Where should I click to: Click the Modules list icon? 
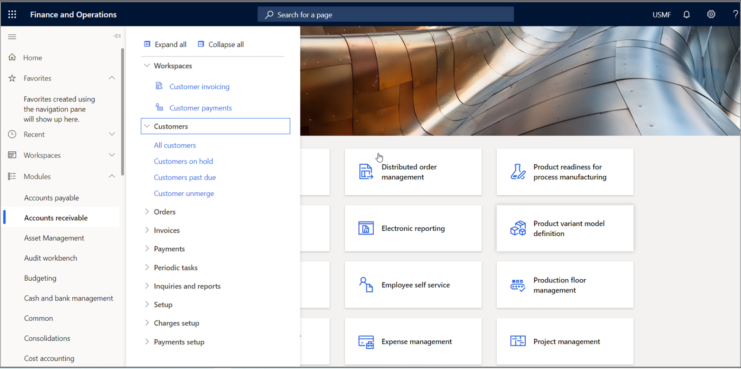pos(12,176)
